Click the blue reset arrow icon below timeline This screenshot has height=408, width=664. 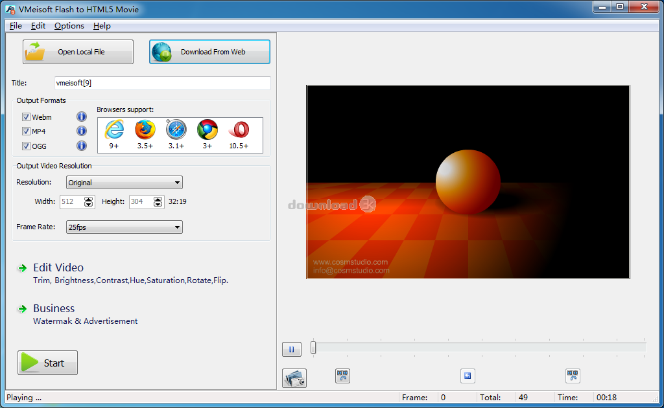click(468, 376)
